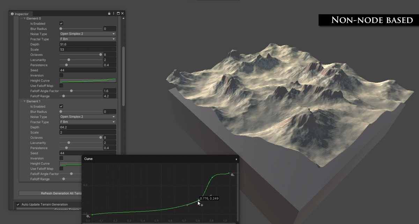Enable Inversion checkbox in Element 0
The width and height of the screenshot is (419, 224).
click(x=61, y=75)
